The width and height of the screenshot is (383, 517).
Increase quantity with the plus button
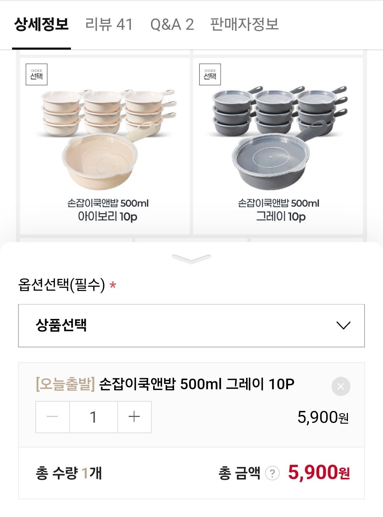click(134, 417)
